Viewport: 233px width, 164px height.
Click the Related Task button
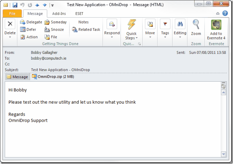pyautogui.click(x=86, y=29)
